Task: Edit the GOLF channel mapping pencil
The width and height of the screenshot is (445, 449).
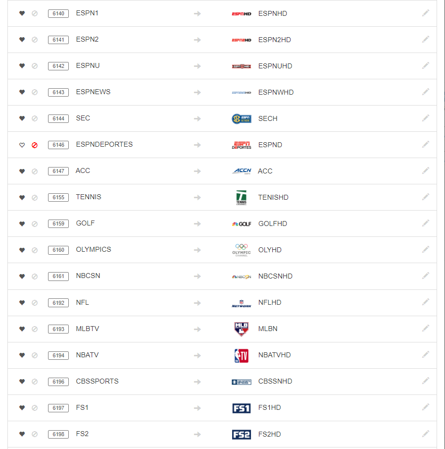Action: (x=426, y=223)
